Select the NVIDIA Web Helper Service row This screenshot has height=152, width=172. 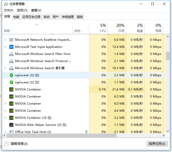coord(84,125)
